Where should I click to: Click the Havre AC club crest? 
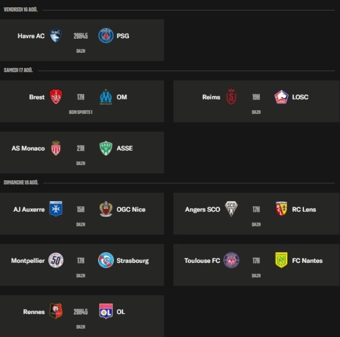point(56,35)
